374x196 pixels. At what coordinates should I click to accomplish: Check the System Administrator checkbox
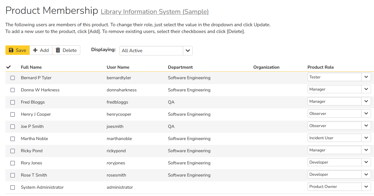click(x=13, y=187)
